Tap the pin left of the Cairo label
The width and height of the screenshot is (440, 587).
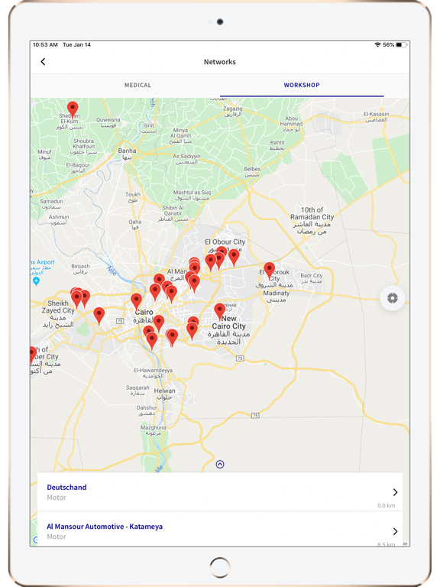click(136, 301)
